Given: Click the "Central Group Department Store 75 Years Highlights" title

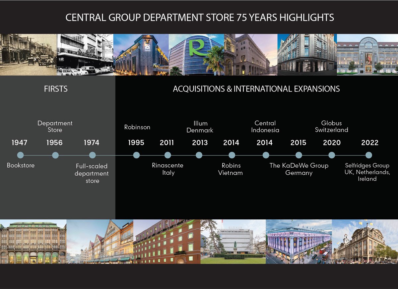Looking at the screenshot, I should pyautogui.click(x=200, y=18).
